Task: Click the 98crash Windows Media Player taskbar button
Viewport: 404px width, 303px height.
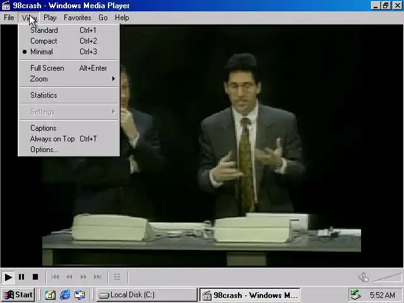Action: [250, 295]
